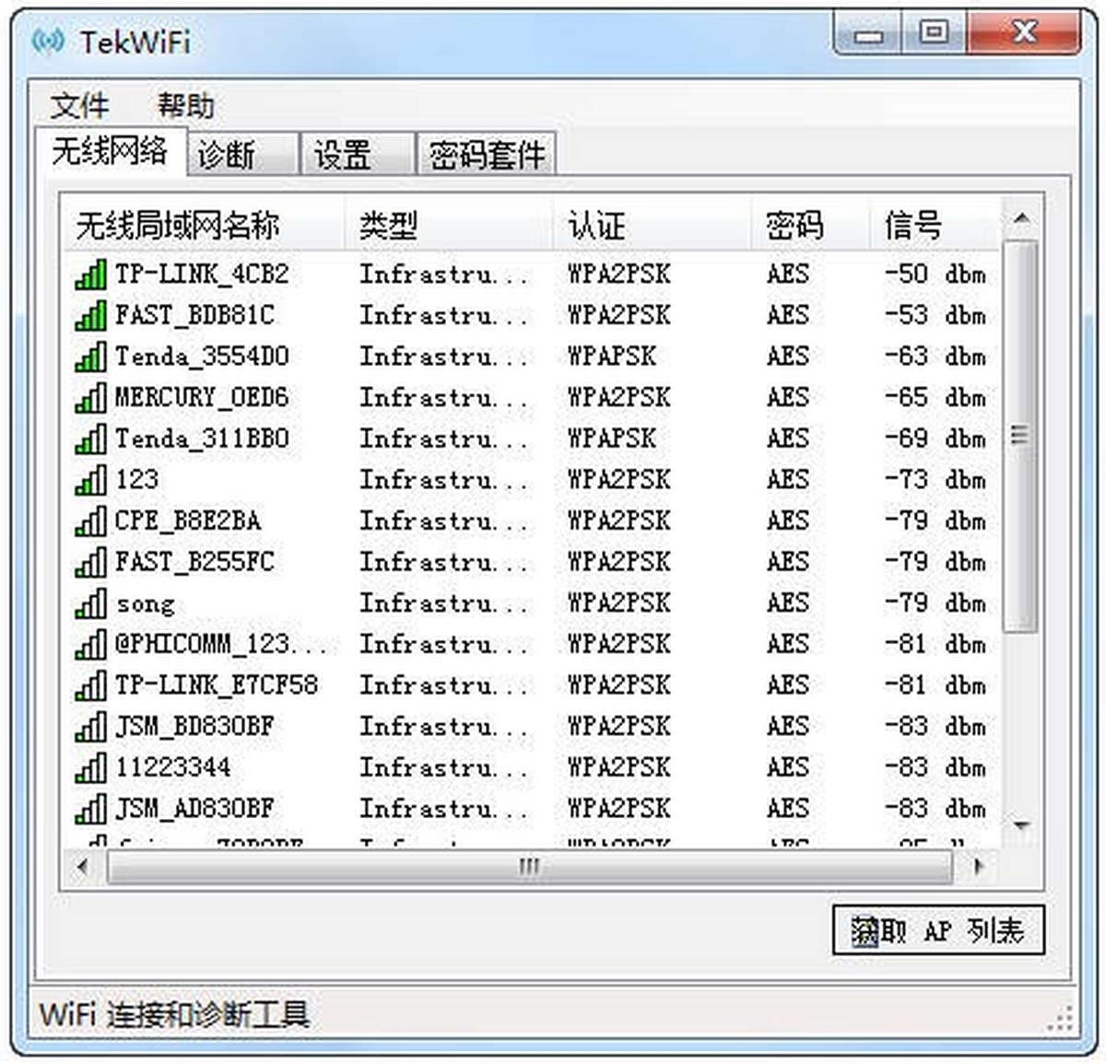Click vertical scrollbar down arrow

coord(1021,825)
